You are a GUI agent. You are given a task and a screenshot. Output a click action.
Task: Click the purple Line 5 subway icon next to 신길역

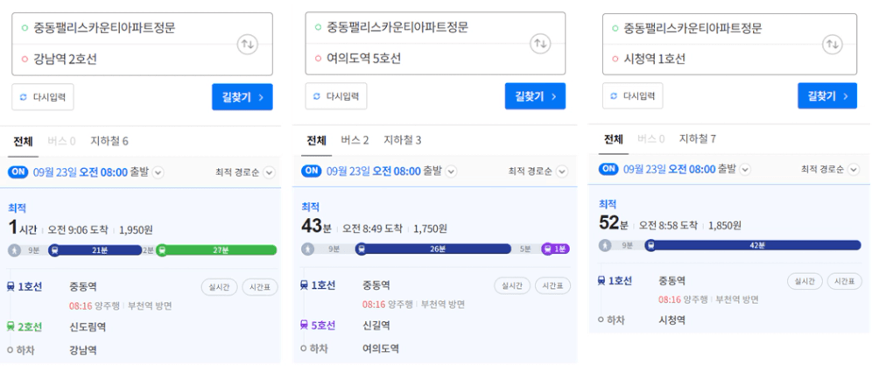[x=304, y=325]
